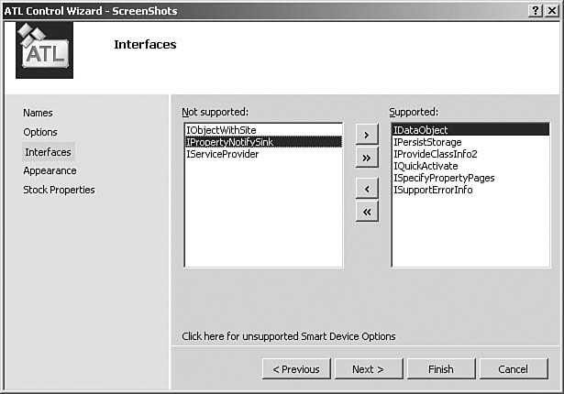Select IObjectWithSite in Not supported list

[263, 130]
